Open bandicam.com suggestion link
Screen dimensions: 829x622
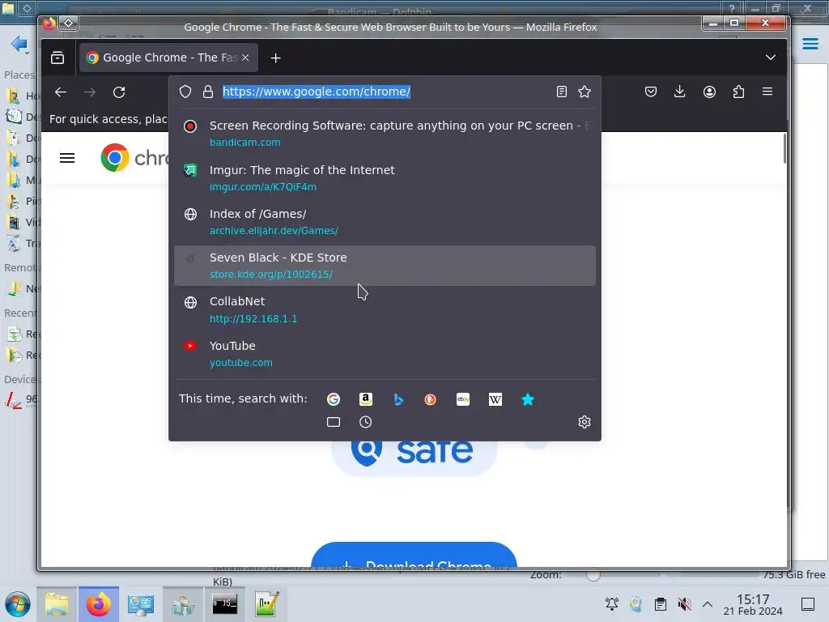click(245, 143)
